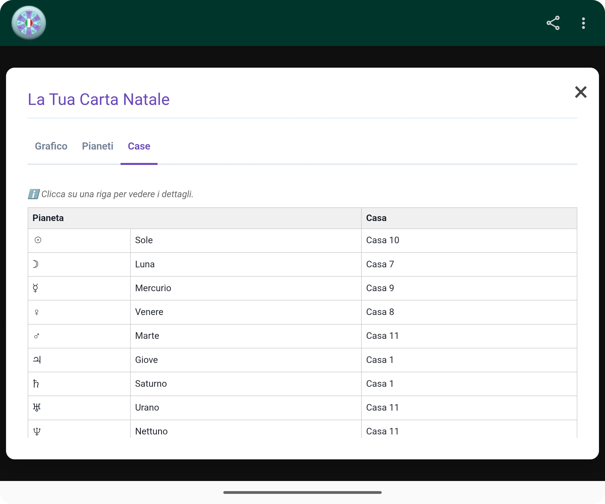This screenshot has width=605, height=504.
Task: Click the Pianeta column header
Action: pyautogui.click(x=195, y=218)
